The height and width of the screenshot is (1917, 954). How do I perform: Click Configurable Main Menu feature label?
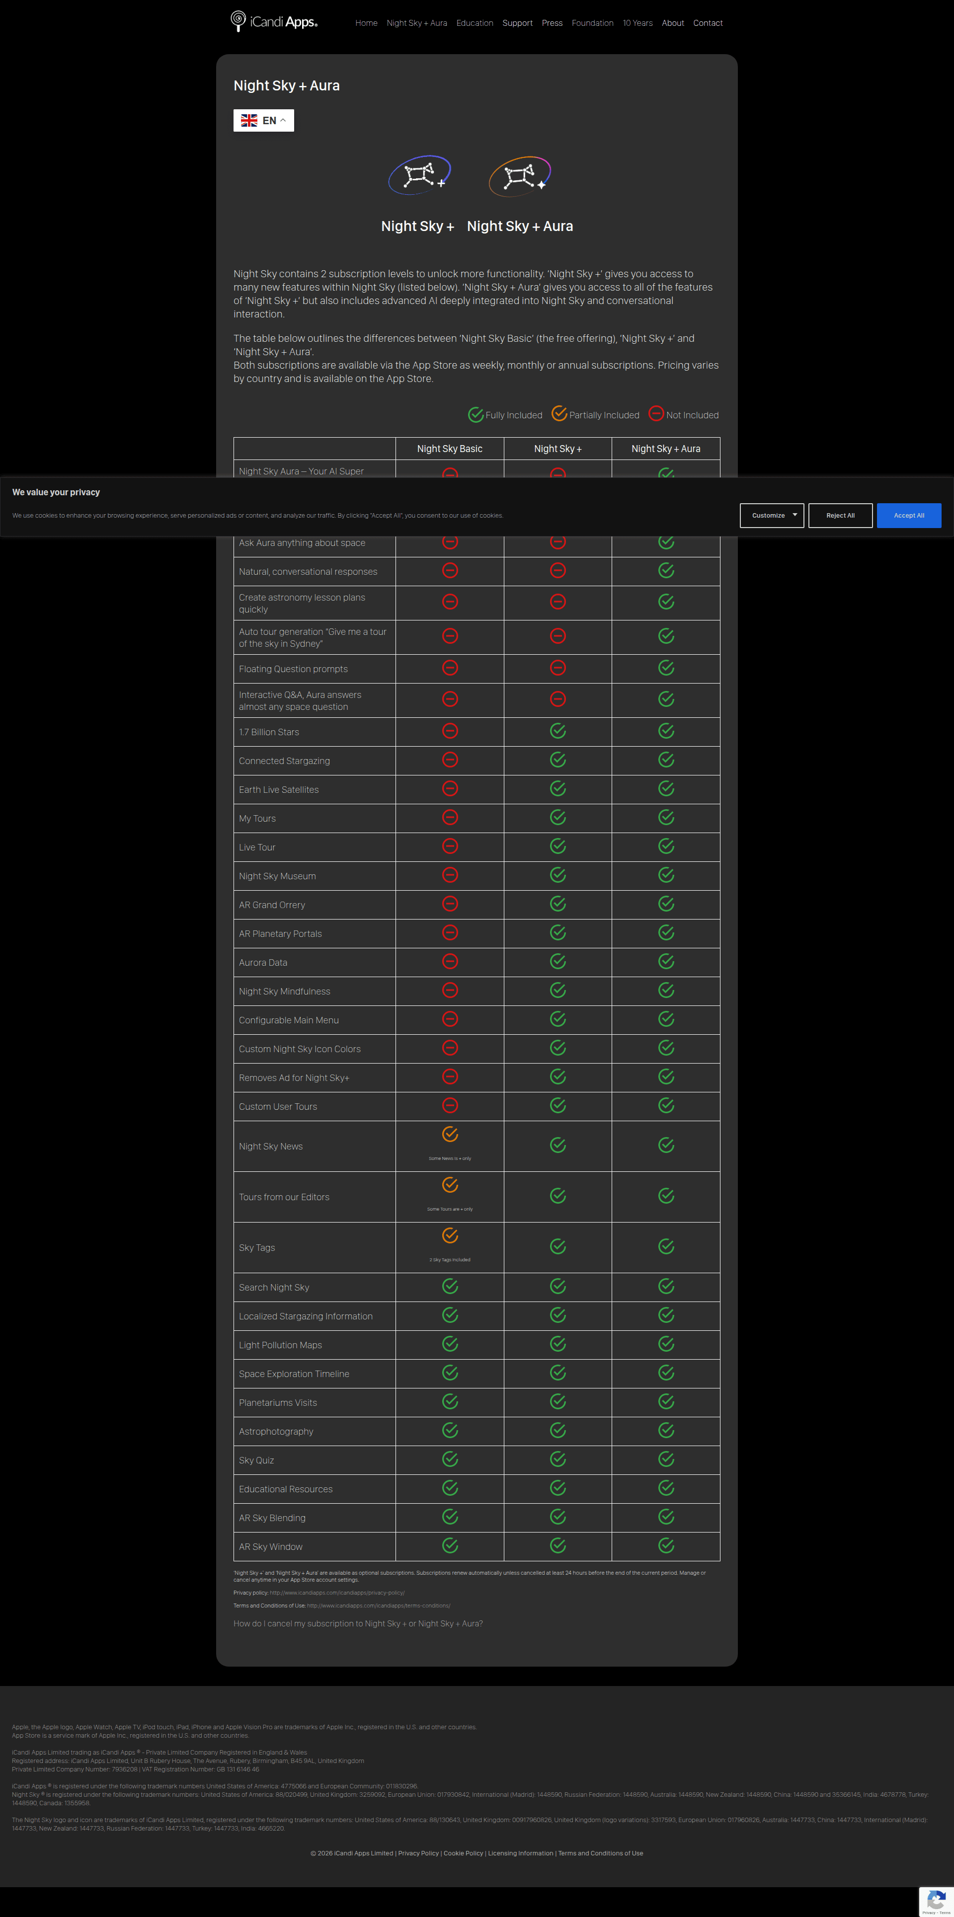point(289,1020)
